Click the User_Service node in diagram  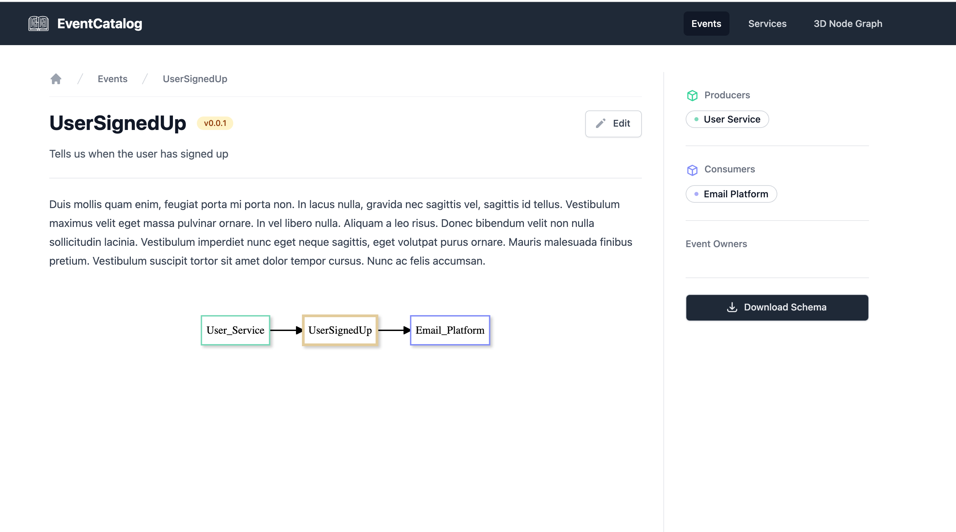coord(235,330)
